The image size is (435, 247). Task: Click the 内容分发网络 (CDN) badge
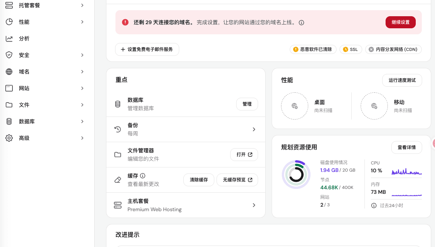(393, 49)
